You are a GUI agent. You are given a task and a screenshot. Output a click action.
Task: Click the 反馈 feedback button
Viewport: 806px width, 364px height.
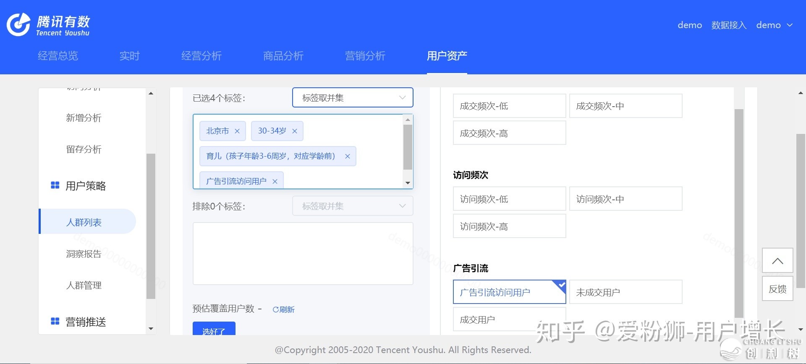(x=777, y=289)
